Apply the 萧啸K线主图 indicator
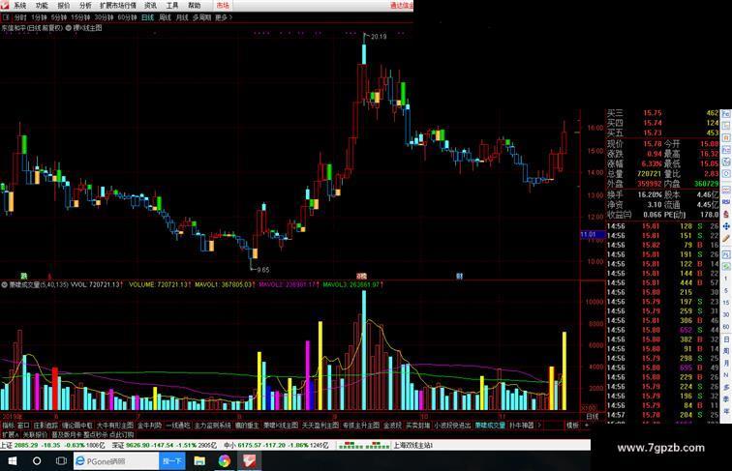Image resolution: width=732 pixels, height=471 pixels. point(281,426)
